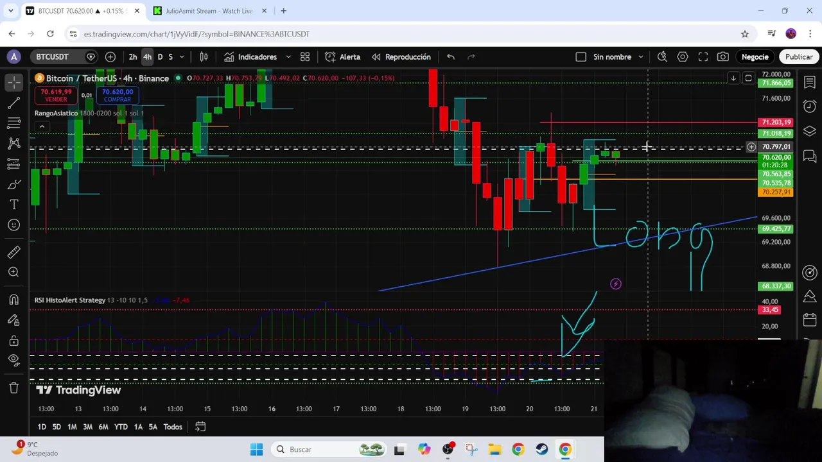Remove drawings with trash icon
The image size is (822, 462).
tap(14, 388)
